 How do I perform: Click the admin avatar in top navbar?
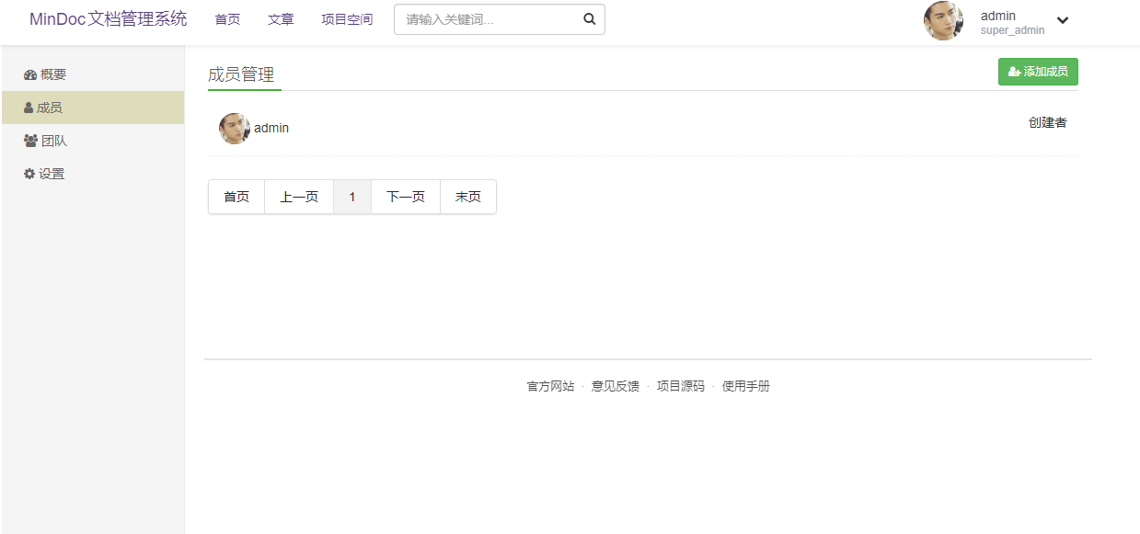click(x=943, y=20)
